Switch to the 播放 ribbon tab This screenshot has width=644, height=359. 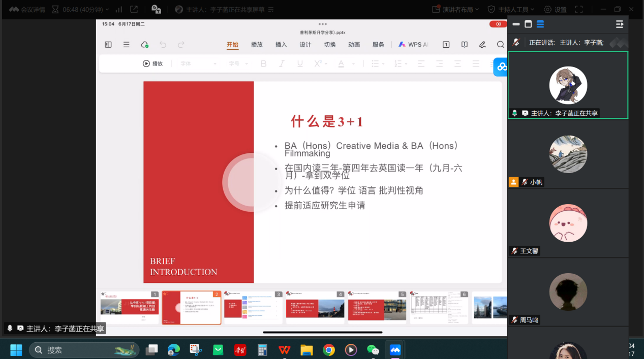click(257, 45)
